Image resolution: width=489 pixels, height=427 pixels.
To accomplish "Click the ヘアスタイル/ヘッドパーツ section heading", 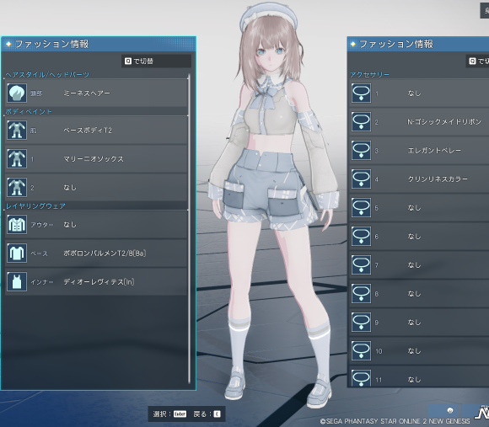I will [x=47, y=75].
